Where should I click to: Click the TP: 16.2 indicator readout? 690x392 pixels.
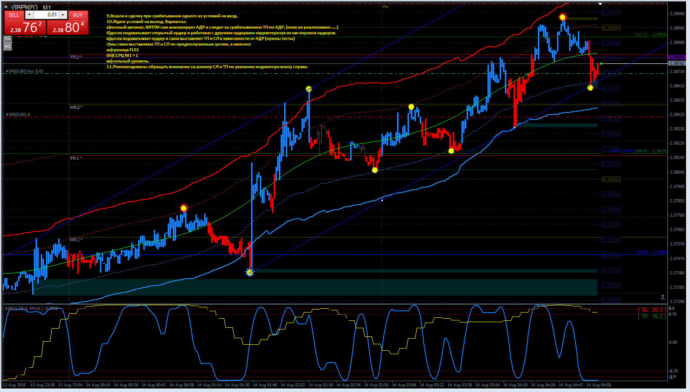point(652,316)
